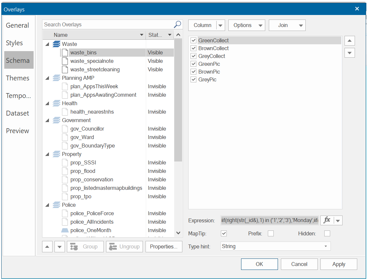368x279 pixels.
Task: Click the move overlay up arrow button
Action: coord(47,247)
